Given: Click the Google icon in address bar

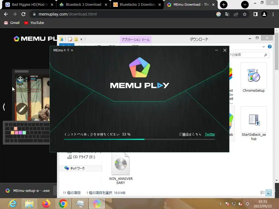Looking at the screenshot, I should click(219, 14).
